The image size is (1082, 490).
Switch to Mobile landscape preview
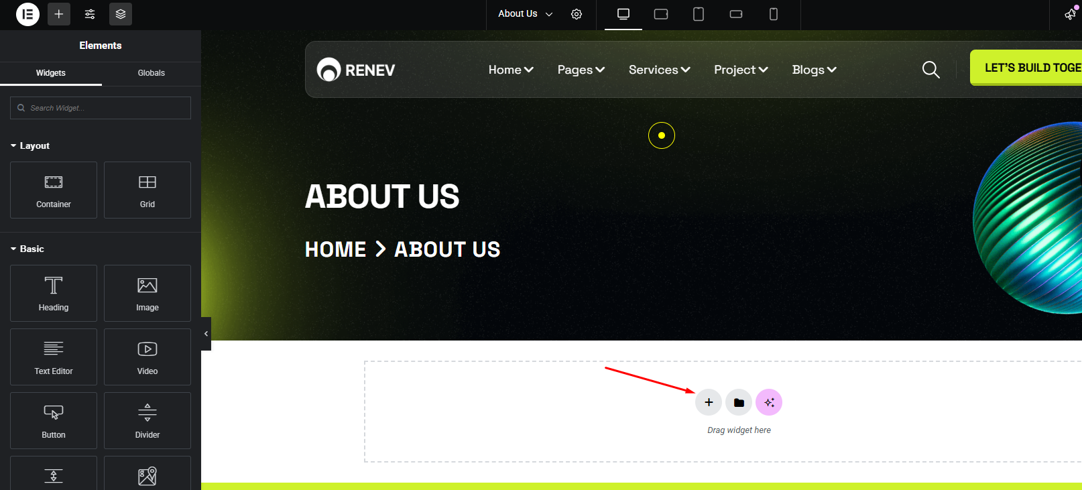[x=736, y=14]
